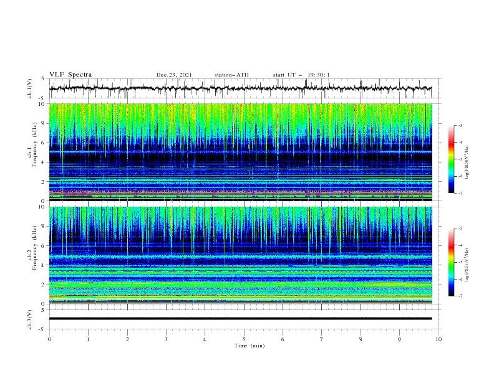Click the "-5" tick on ch.2 color bar

pos(460,262)
